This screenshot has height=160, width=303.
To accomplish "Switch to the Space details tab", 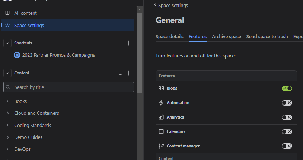I will pyautogui.click(x=169, y=36).
